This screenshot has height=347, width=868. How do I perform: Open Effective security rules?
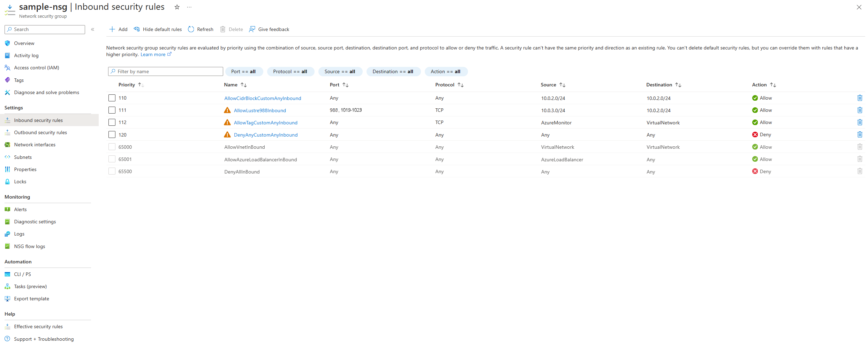pyautogui.click(x=38, y=326)
